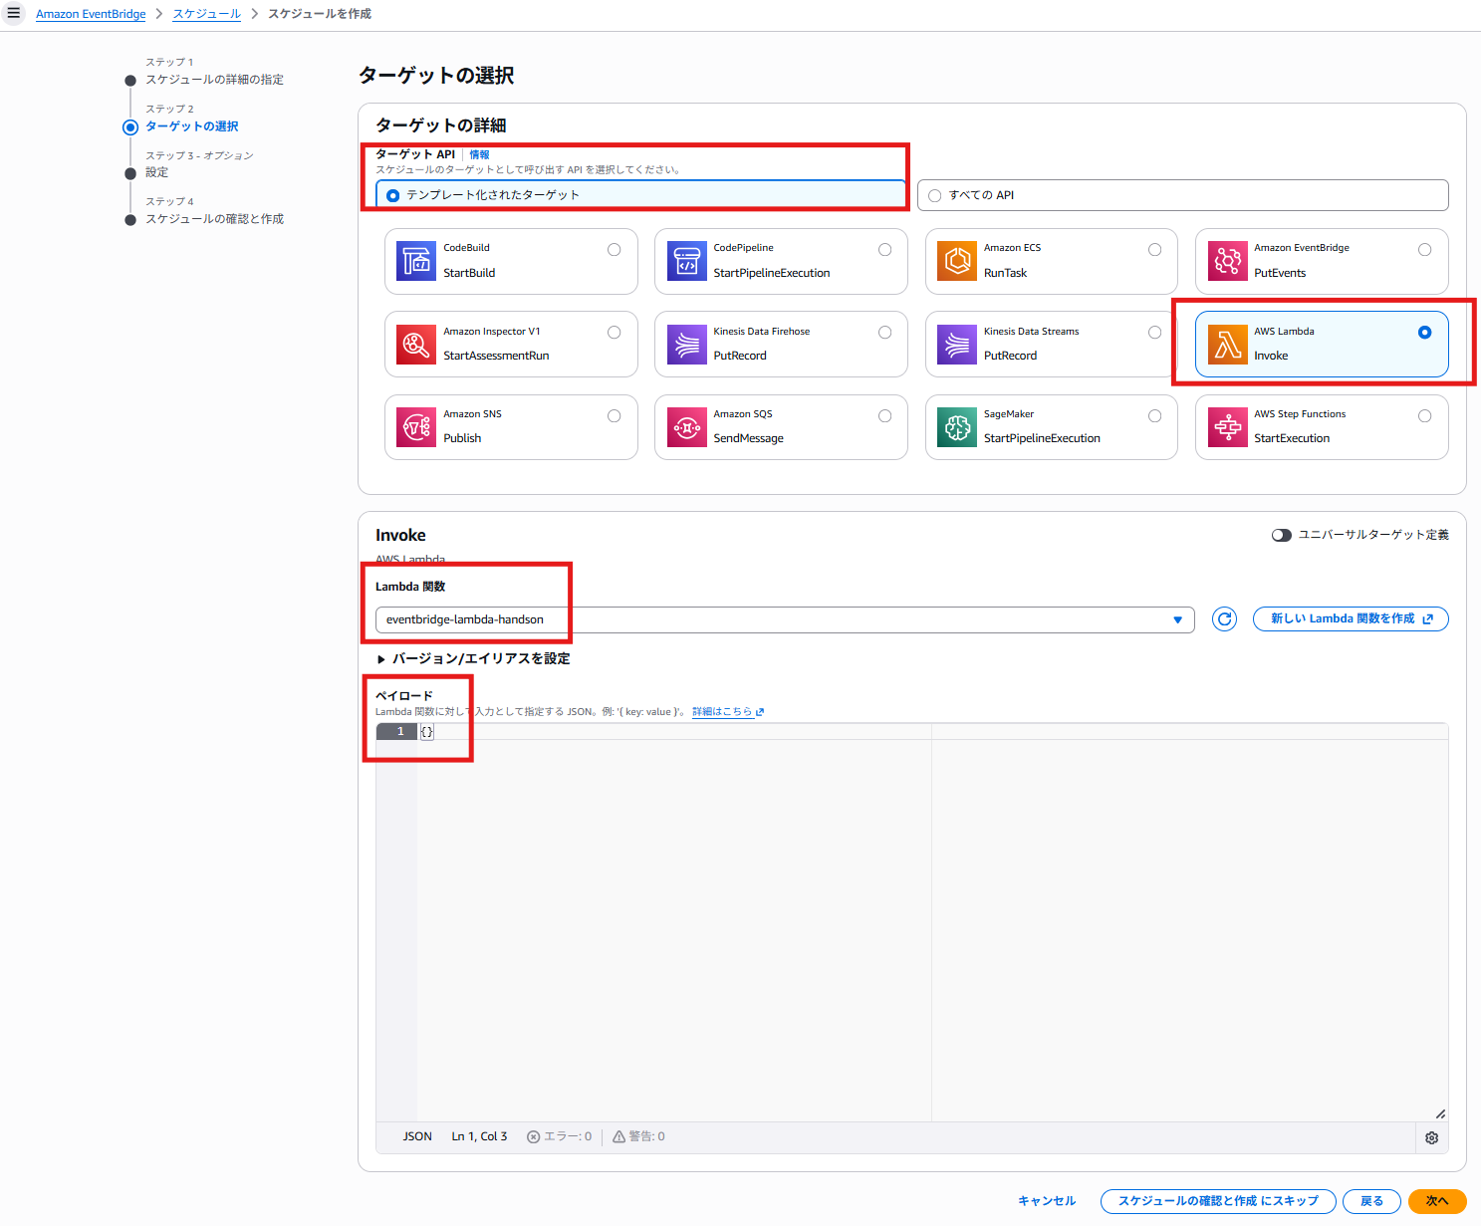
Task: Toggle the universal target definition switch
Action: (1281, 535)
